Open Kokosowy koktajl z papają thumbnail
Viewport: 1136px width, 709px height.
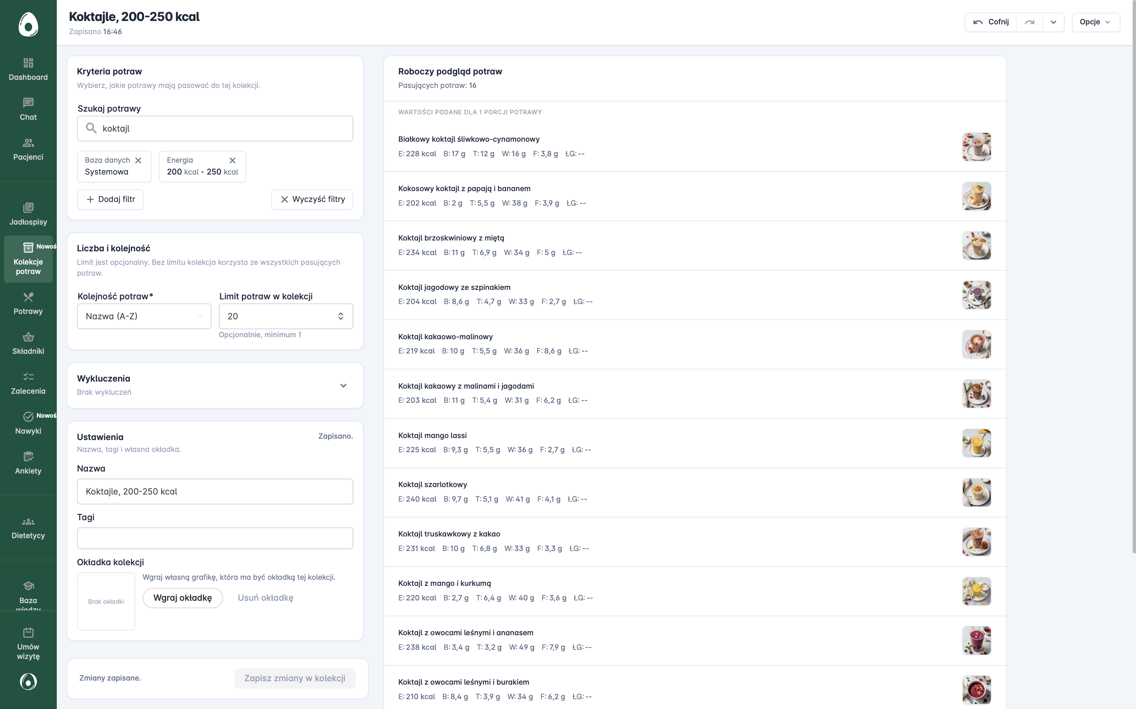pyautogui.click(x=977, y=196)
